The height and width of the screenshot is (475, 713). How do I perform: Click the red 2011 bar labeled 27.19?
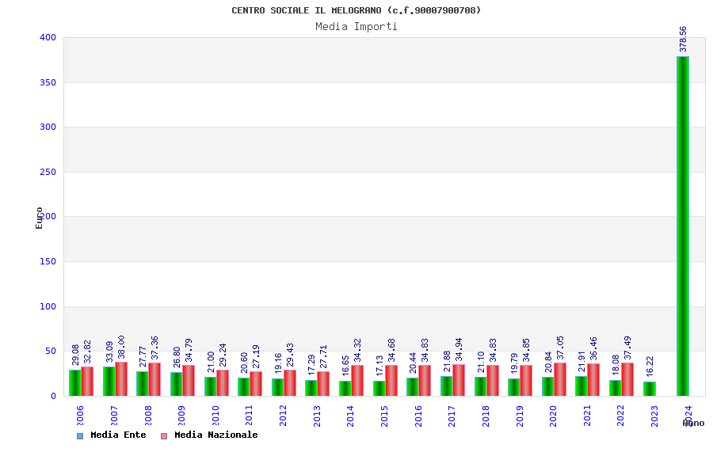[256, 384]
